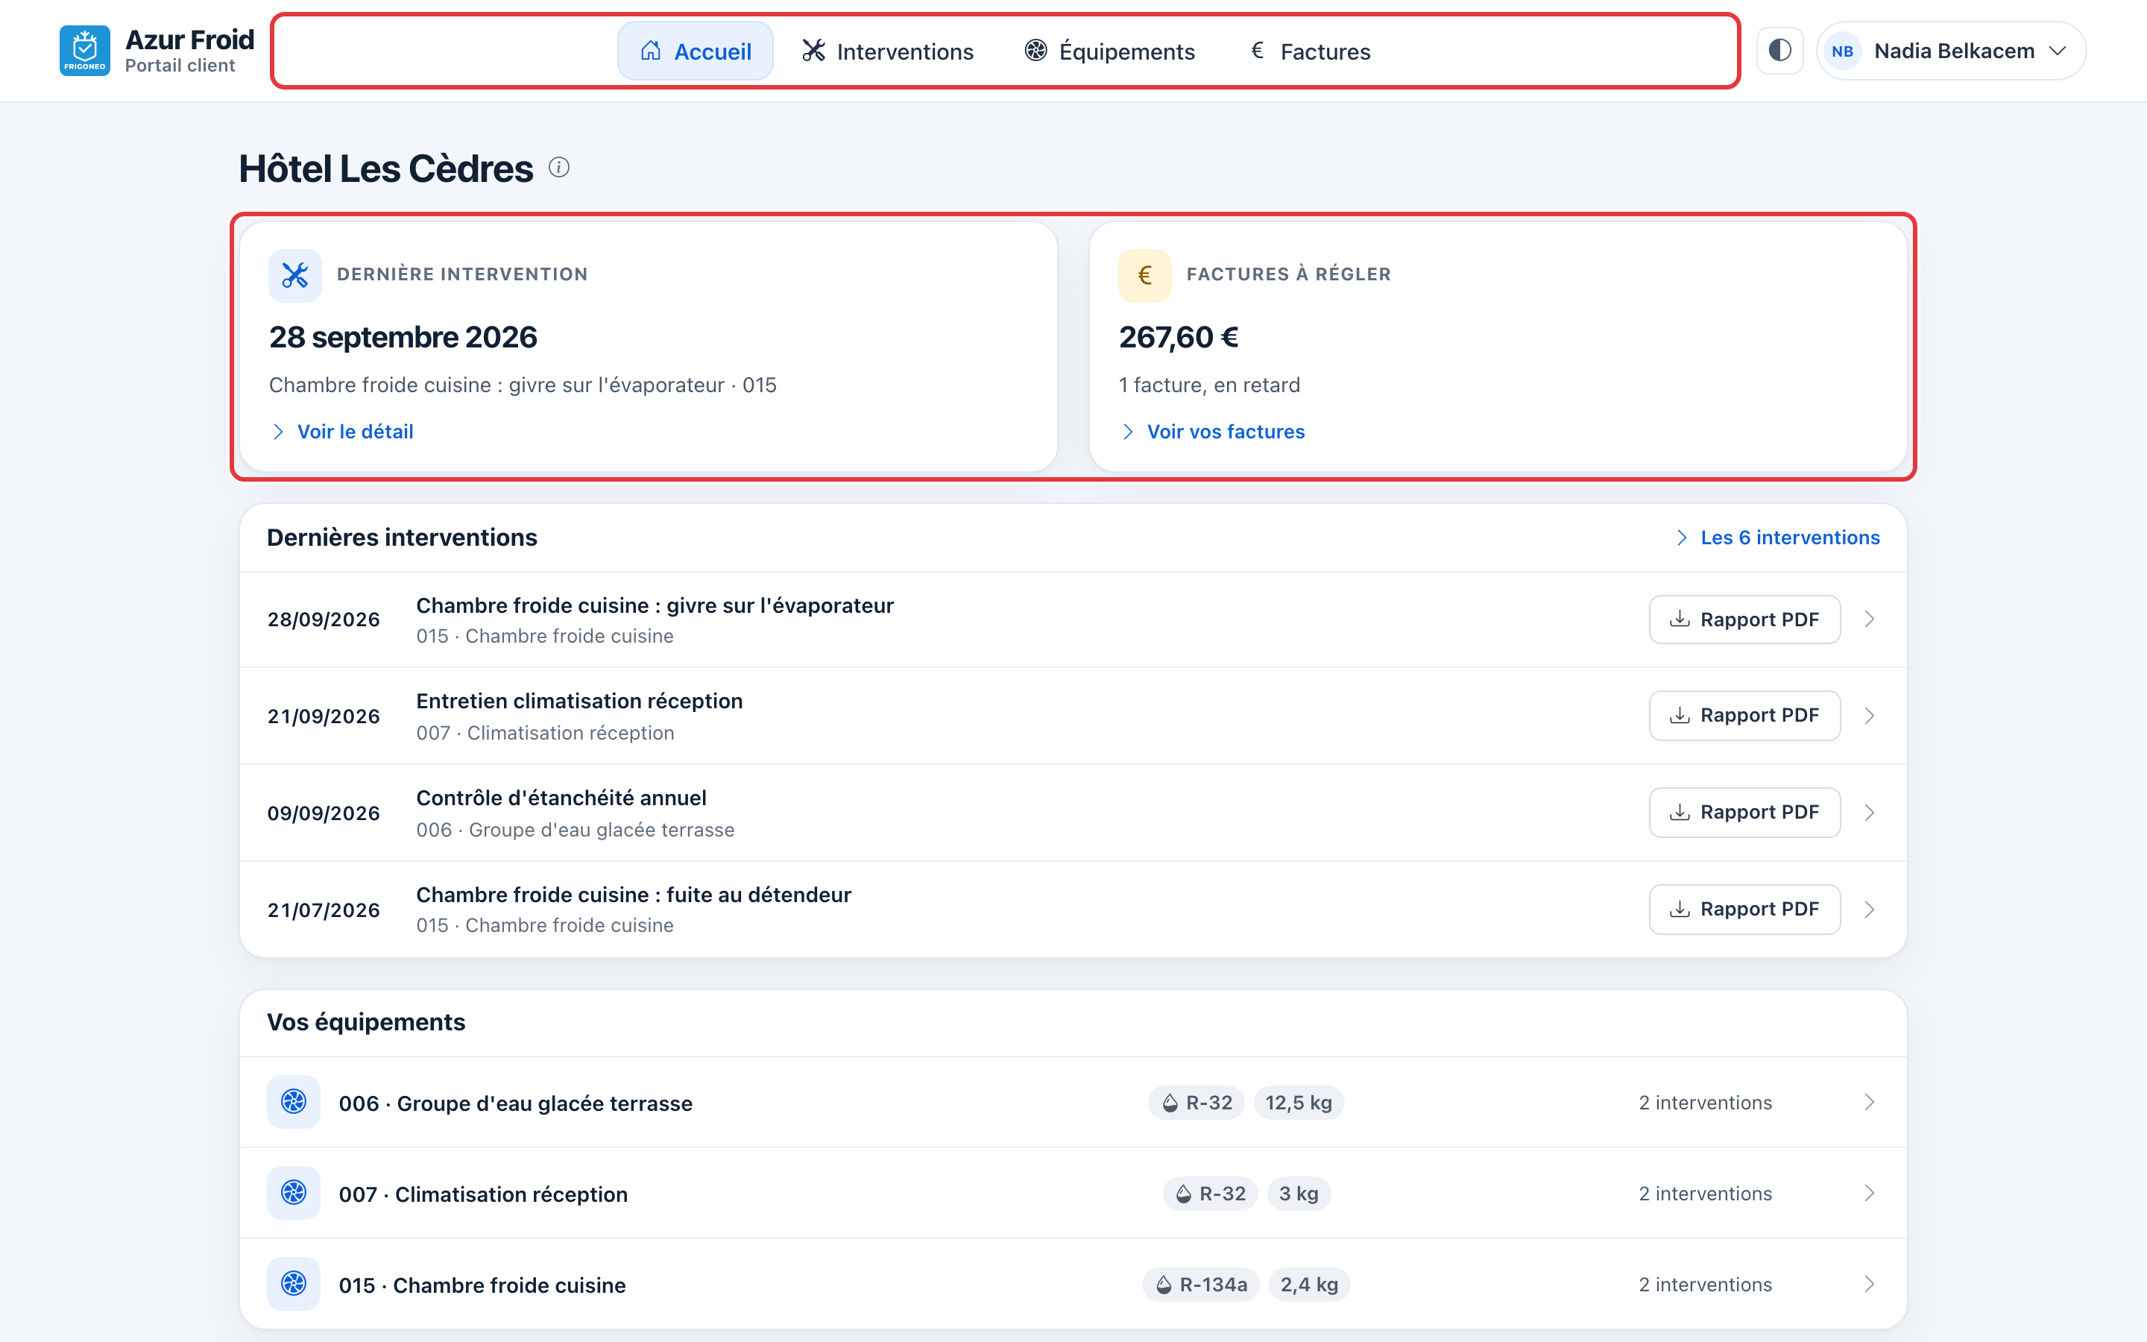Viewport: 2147px width, 1342px height.
Task: Click the 12,5 kg charge badge
Action: pos(1299,1103)
